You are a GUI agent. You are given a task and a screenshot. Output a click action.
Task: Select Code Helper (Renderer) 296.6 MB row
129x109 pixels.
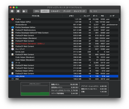[x=63, y=57]
